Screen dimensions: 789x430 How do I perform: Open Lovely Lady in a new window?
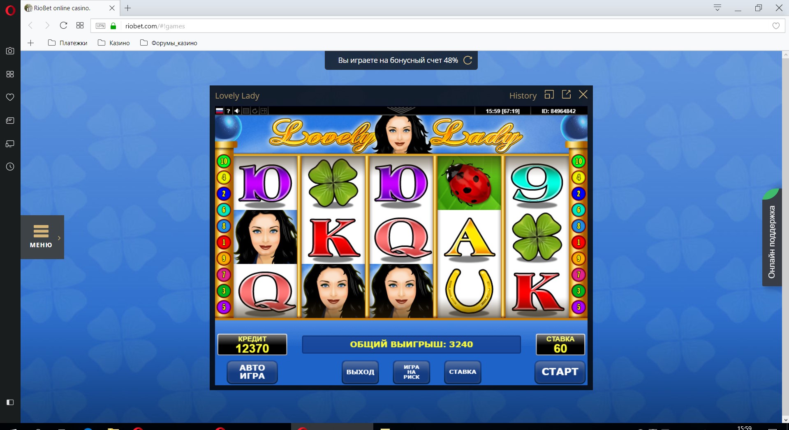click(566, 94)
